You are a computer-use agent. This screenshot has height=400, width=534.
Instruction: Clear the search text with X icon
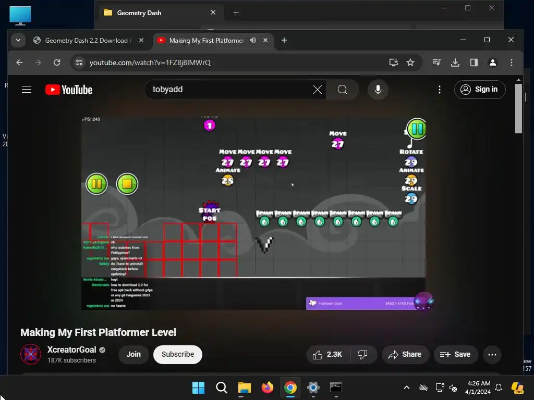[x=318, y=90]
